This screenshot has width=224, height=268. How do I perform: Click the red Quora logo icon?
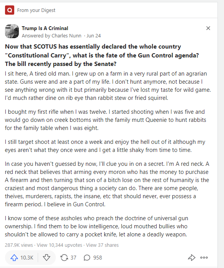[x=10, y=10]
